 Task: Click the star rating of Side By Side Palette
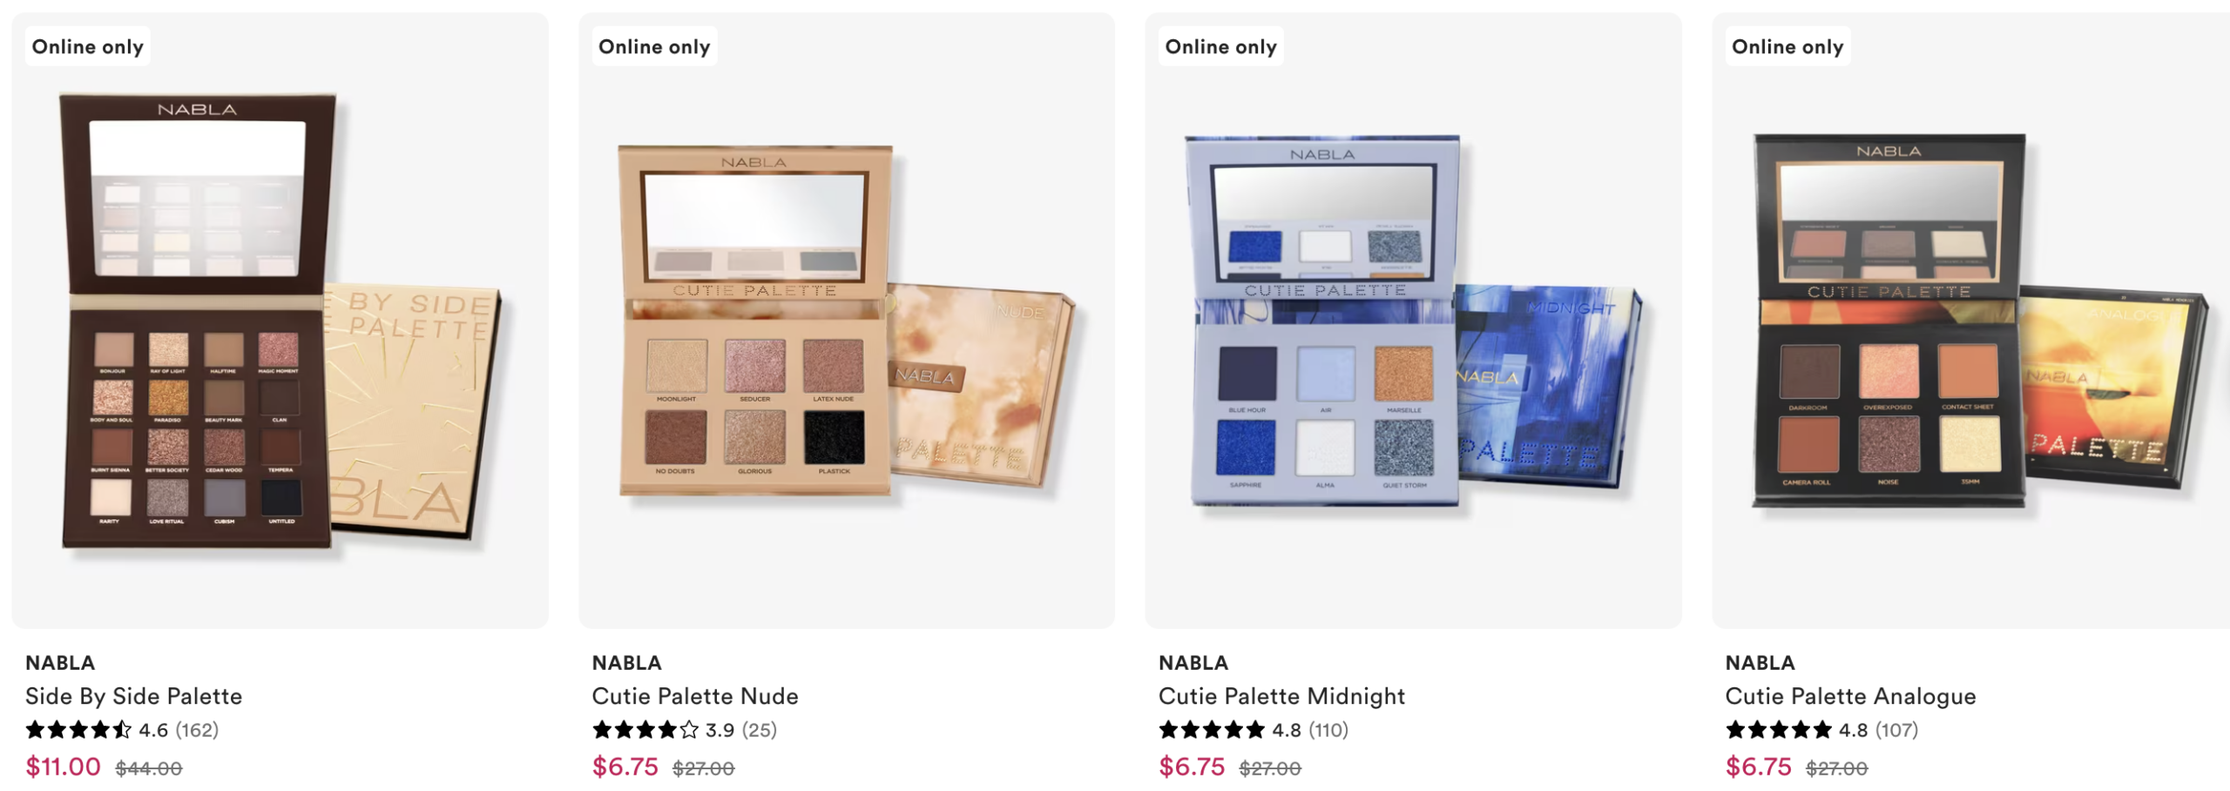[78, 729]
